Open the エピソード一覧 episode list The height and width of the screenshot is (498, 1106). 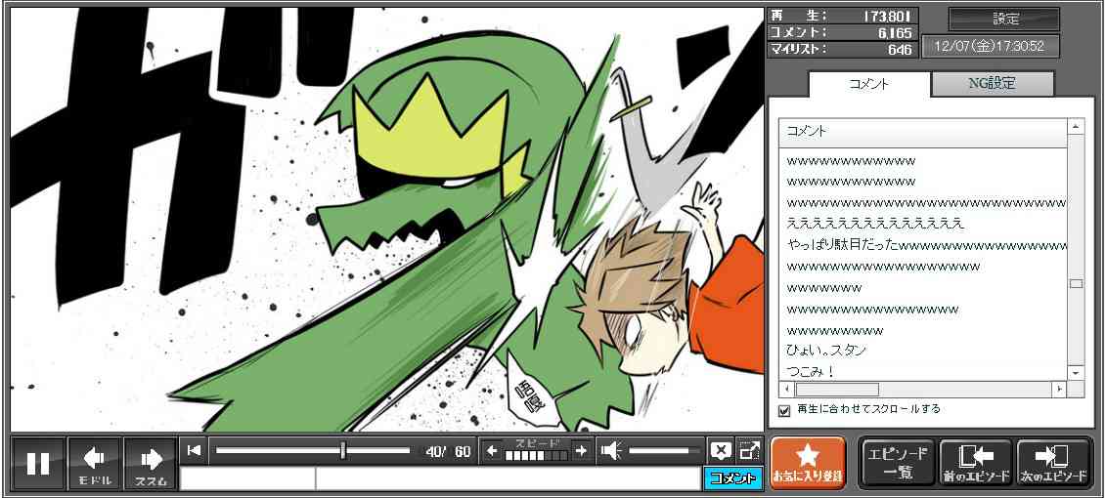coord(896,463)
